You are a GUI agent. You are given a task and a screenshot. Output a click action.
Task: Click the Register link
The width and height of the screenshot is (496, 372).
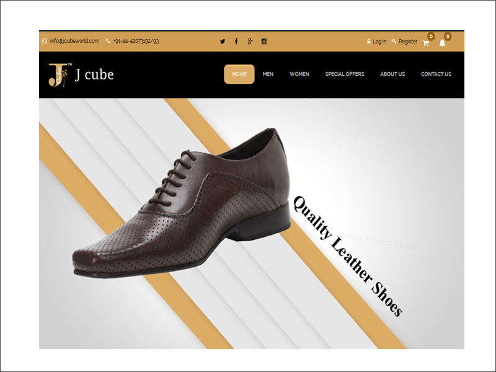pos(407,42)
